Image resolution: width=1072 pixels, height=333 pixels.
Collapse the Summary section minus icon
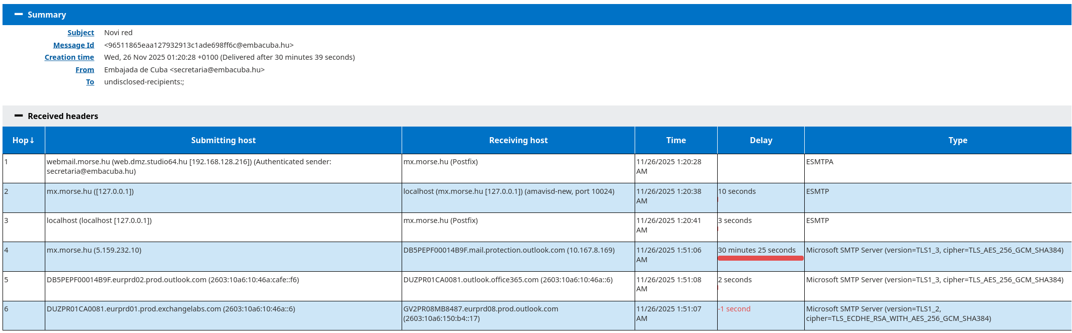click(19, 15)
